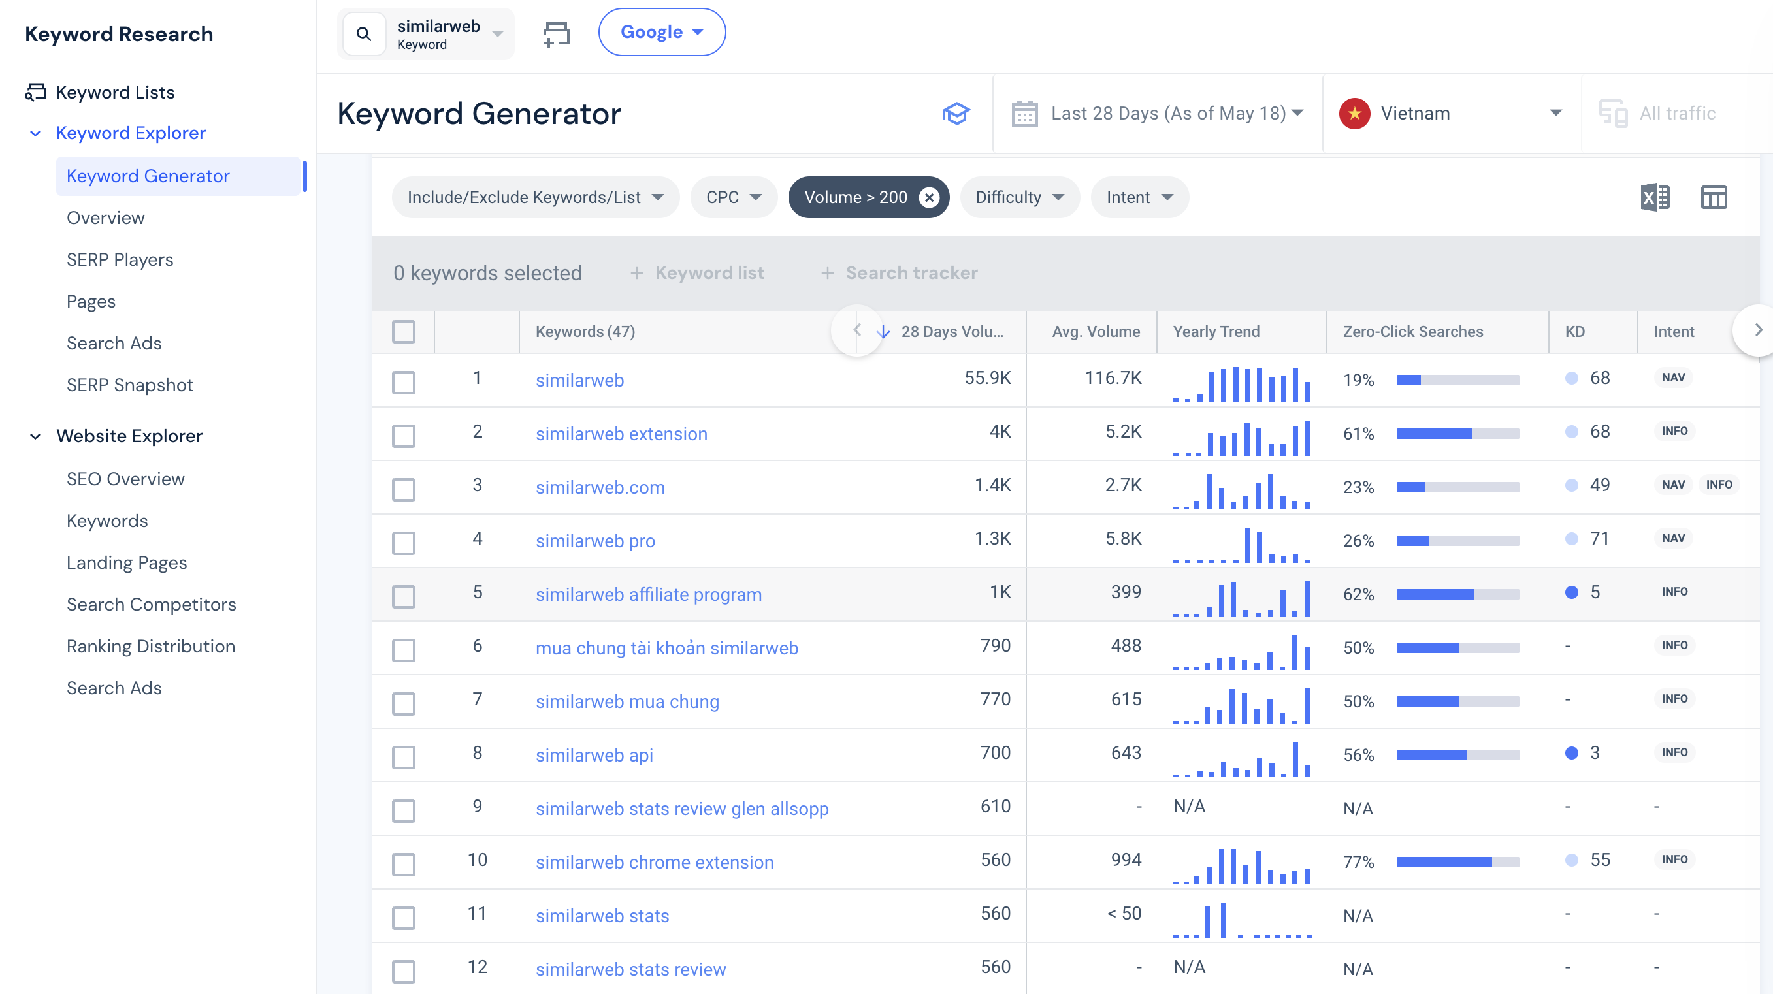Click zero-click bar for similarweb chrome extension
This screenshot has height=994, width=1773.
pyautogui.click(x=1457, y=862)
